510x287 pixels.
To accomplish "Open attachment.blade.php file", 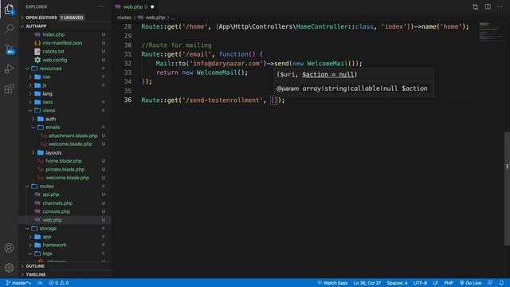I will (73, 136).
